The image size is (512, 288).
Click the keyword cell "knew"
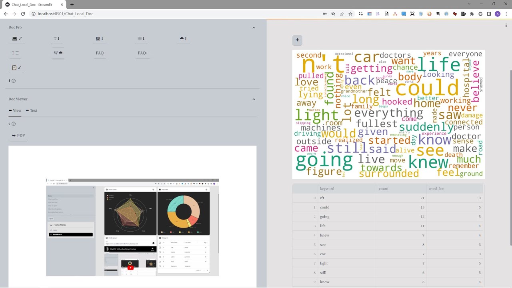click(347, 235)
